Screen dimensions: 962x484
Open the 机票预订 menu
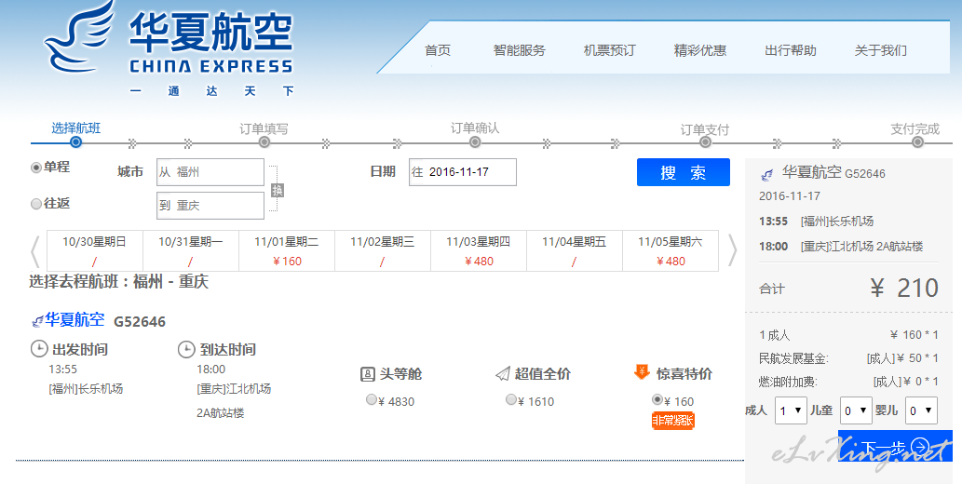tap(609, 50)
